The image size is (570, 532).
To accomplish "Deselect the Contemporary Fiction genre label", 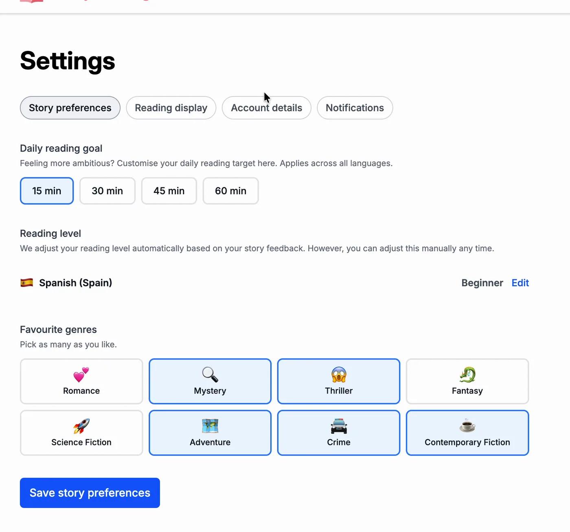I will pos(467,442).
